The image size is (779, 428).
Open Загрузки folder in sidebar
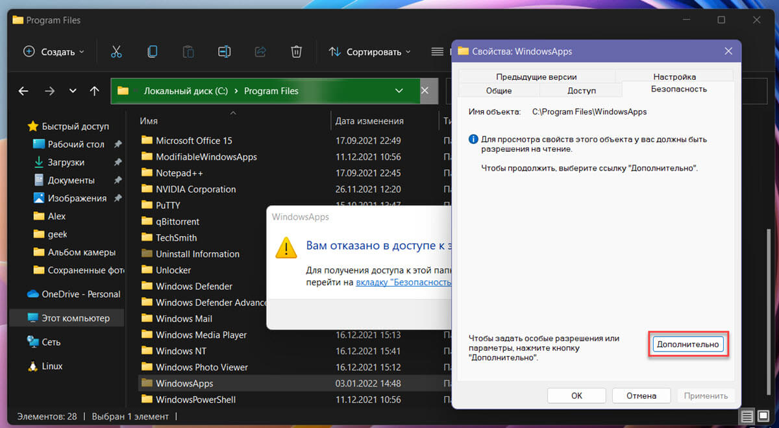pos(58,162)
